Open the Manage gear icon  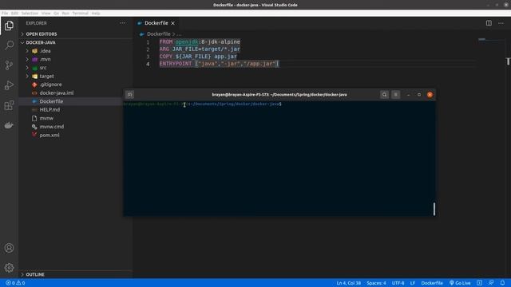click(x=9, y=268)
